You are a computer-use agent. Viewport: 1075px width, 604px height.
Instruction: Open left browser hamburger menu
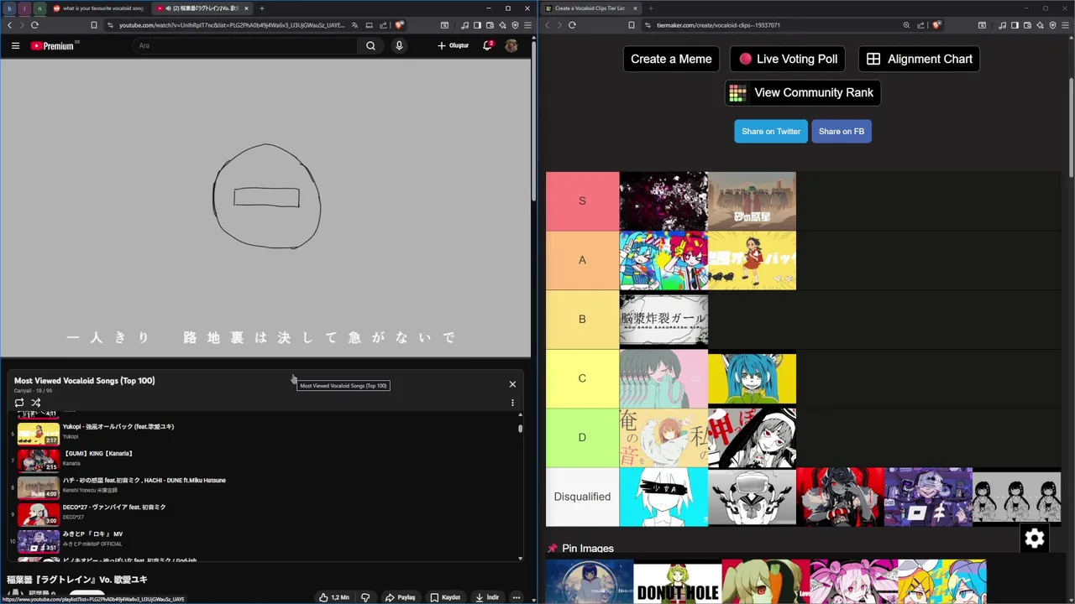[x=527, y=25]
